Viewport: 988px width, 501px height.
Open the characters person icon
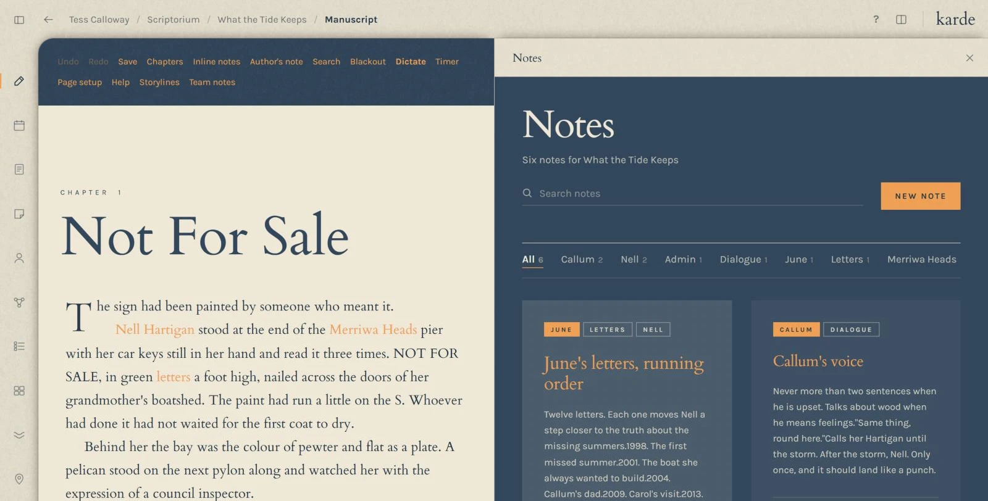(x=19, y=258)
